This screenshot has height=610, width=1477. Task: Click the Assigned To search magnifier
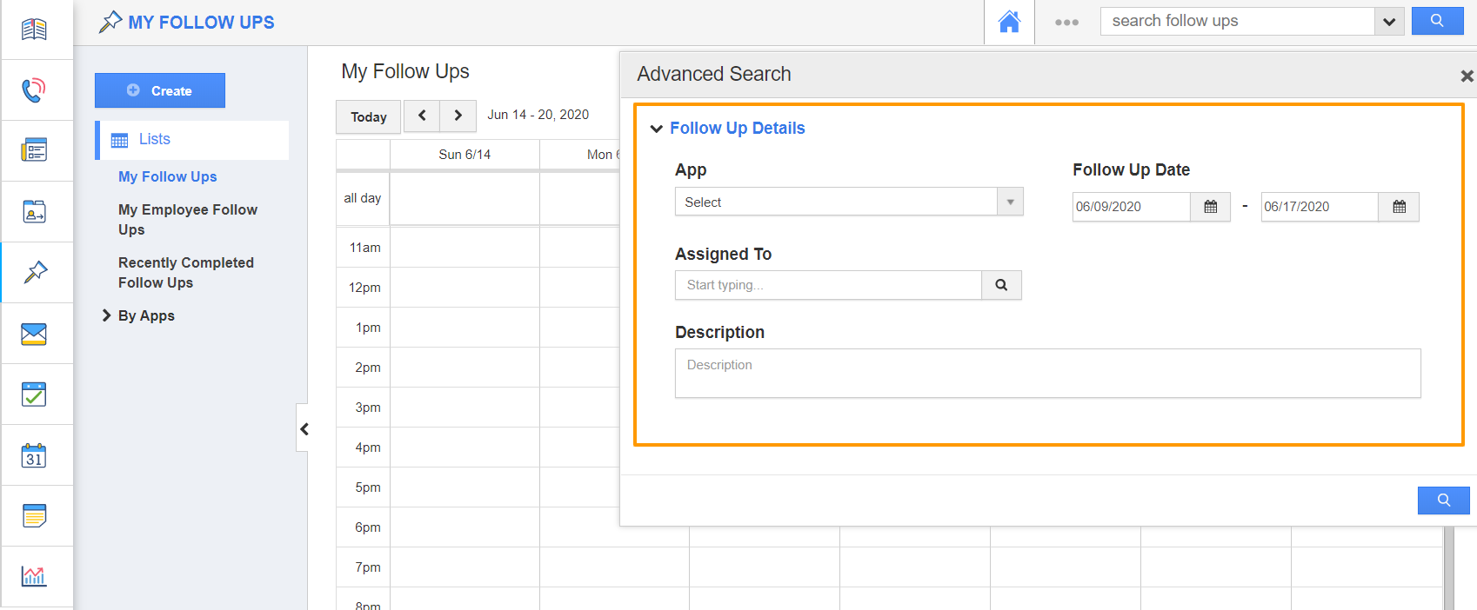1001,285
